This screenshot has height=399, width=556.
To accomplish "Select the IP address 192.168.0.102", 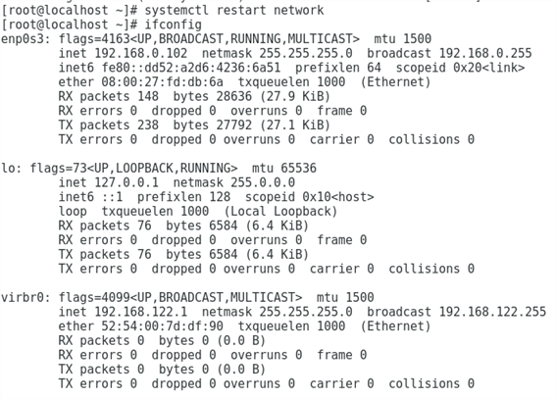I will [141, 53].
